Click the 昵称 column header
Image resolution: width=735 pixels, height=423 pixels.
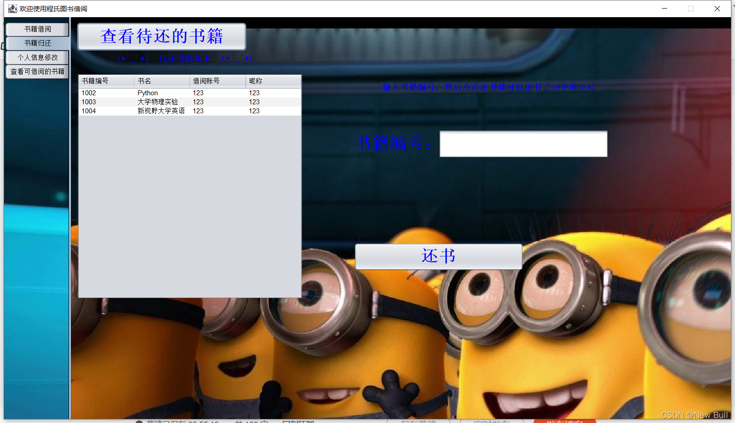click(274, 81)
